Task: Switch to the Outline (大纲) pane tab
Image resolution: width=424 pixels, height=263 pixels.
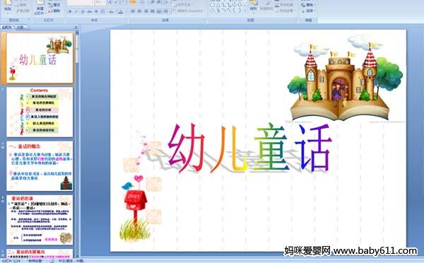Action: [20, 27]
